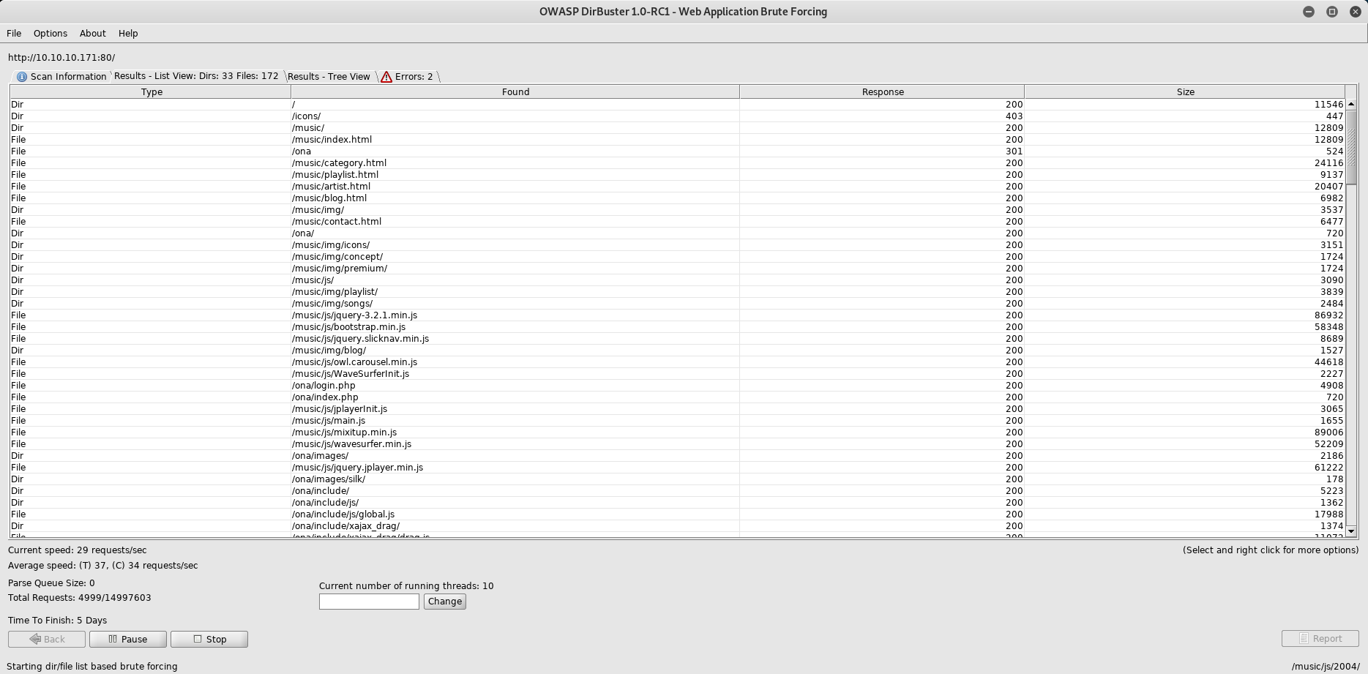
Task: Focus the thread count input field
Action: coord(369,601)
